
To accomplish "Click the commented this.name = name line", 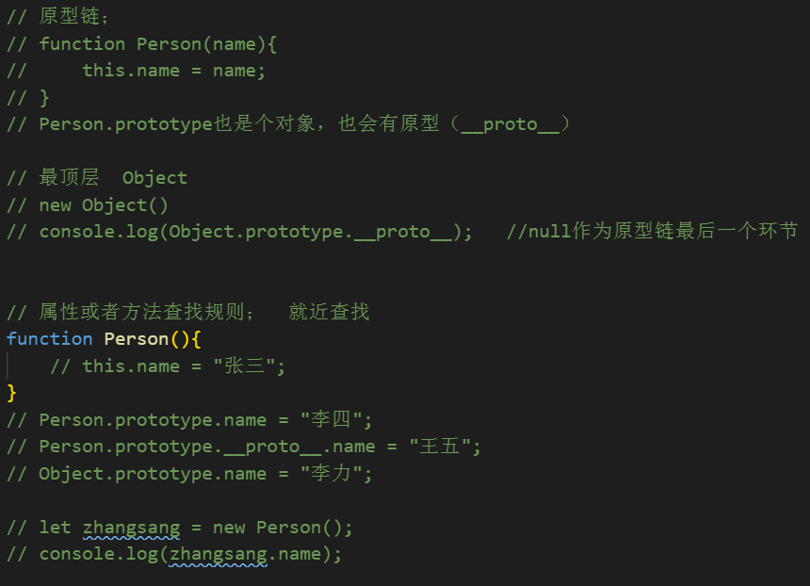I will tap(174, 71).
